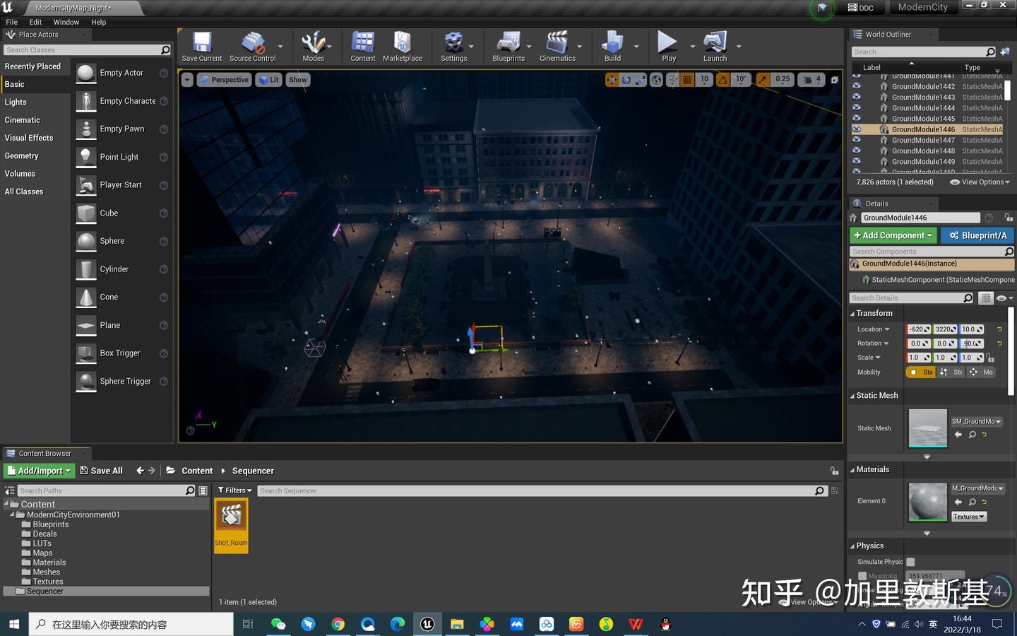The height and width of the screenshot is (636, 1017).
Task: Toggle grid snapping in the viewport toolbar
Action: pyautogui.click(x=687, y=80)
